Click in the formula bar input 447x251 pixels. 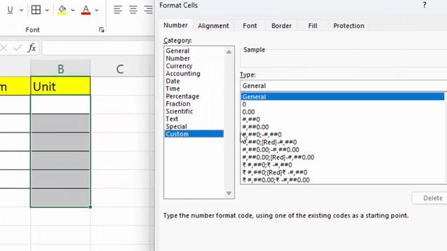tap(98, 48)
